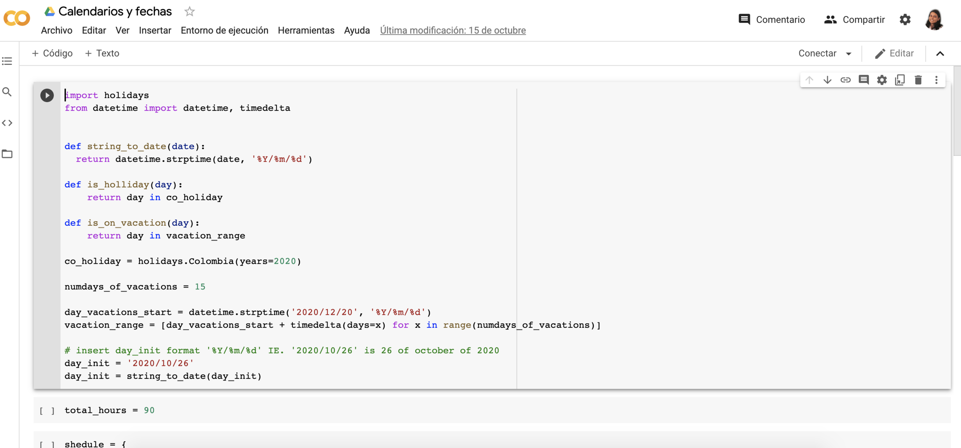
Task: Open the code snippets panel
Action: click(x=7, y=123)
